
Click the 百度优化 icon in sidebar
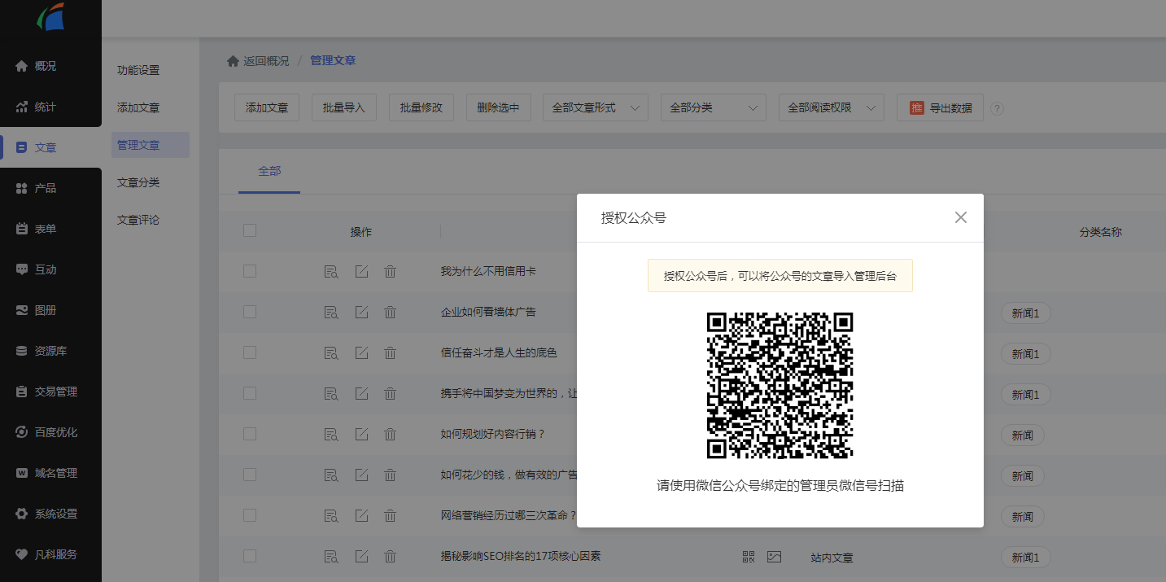[22, 432]
